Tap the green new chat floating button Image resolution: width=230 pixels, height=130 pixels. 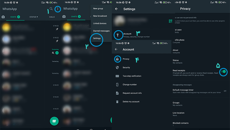tap(54, 121)
